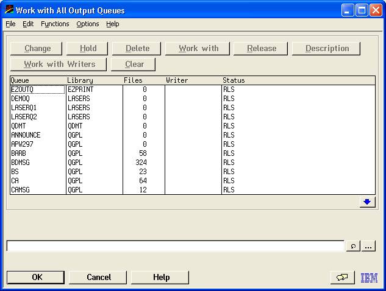The height and width of the screenshot is (291, 386).
Task: Maximize the Work with All Output Queues window
Action: [x=362, y=10]
